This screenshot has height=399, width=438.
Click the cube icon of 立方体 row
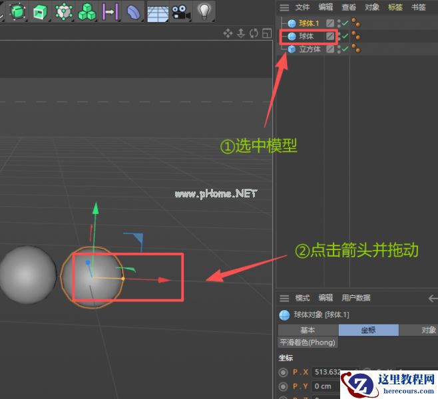pos(292,49)
